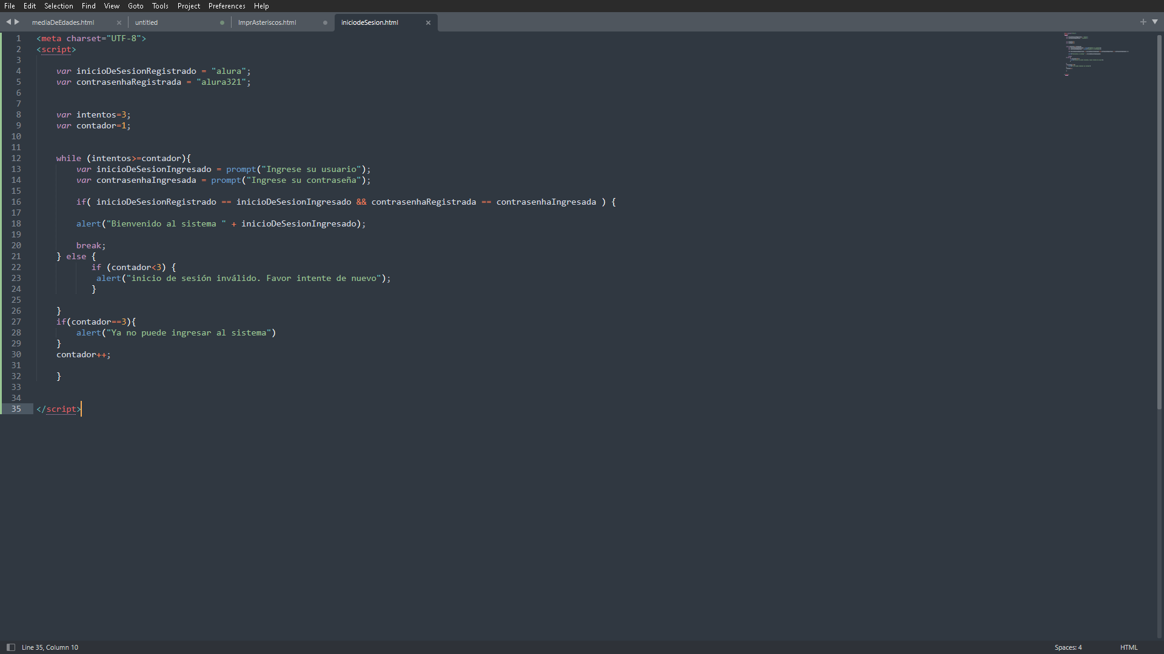Open the tab list dropdown arrow
The width and height of the screenshot is (1164, 654).
click(x=1155, y=22)
